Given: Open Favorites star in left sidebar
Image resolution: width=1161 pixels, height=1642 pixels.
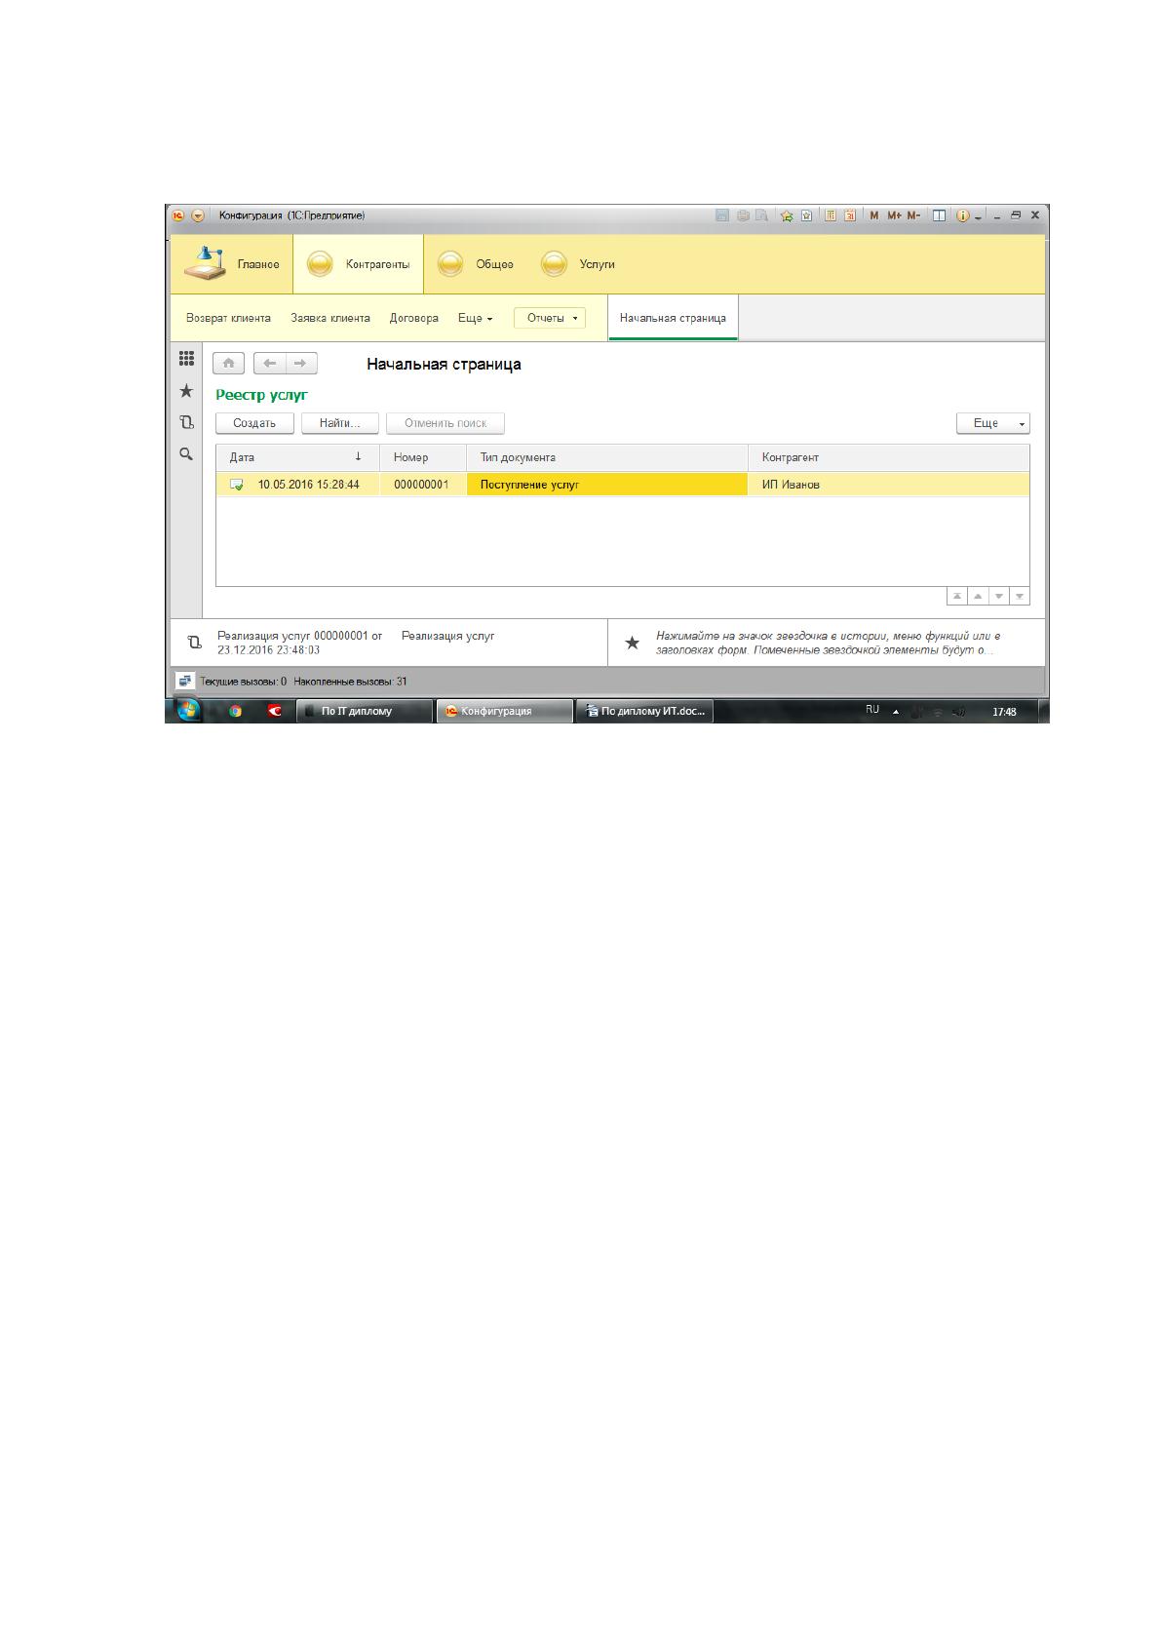Looking at the screenshot, I should 186,391.
